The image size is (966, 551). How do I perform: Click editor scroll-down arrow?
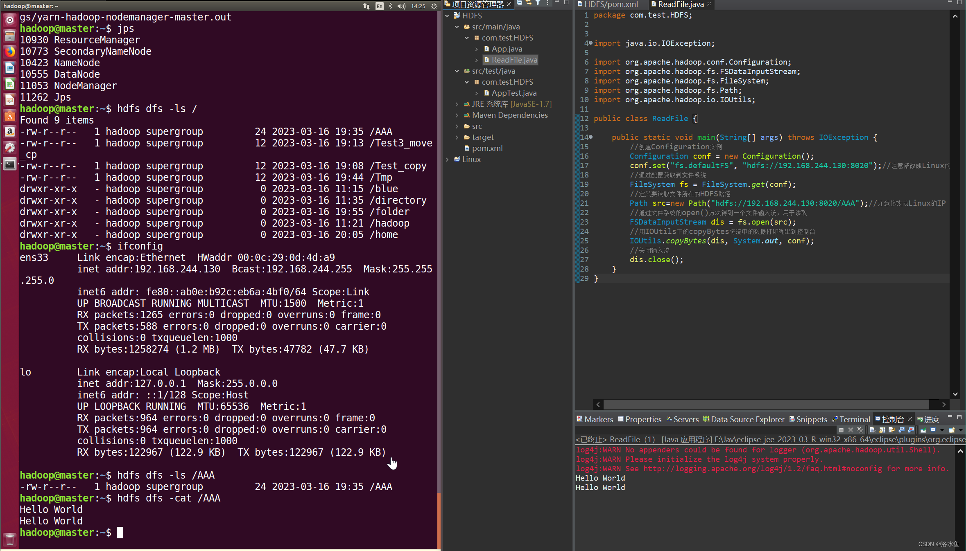coord(955,394)
